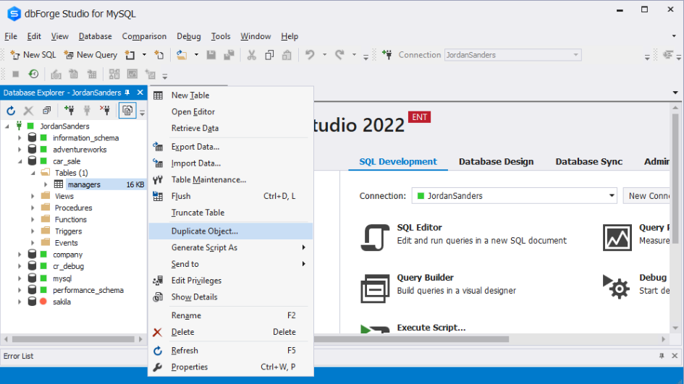
Task: Pin the Database Explorer panel
Action: tap(127, 93)
